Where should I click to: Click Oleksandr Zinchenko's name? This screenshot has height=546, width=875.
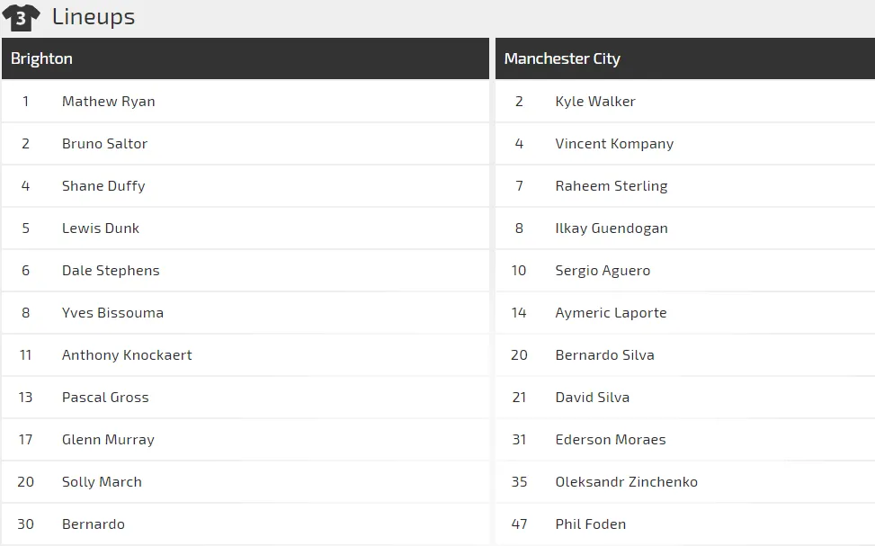[627, 482]
